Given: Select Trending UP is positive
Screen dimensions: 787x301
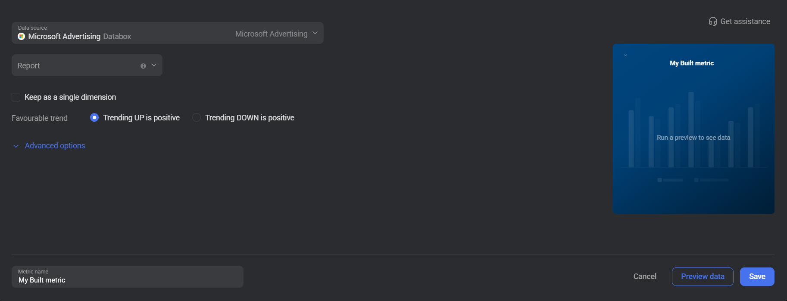Looking at the screenshot, I should tap(94, 117).
